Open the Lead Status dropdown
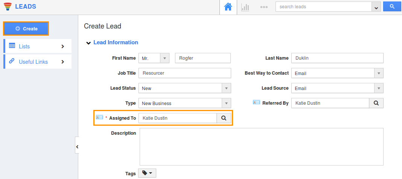This screenshot has height=179, width=402. point(185,88)
